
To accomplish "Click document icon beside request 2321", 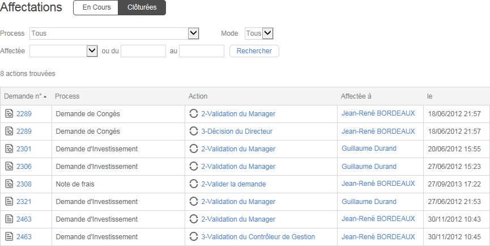I will tap(9, 202).
